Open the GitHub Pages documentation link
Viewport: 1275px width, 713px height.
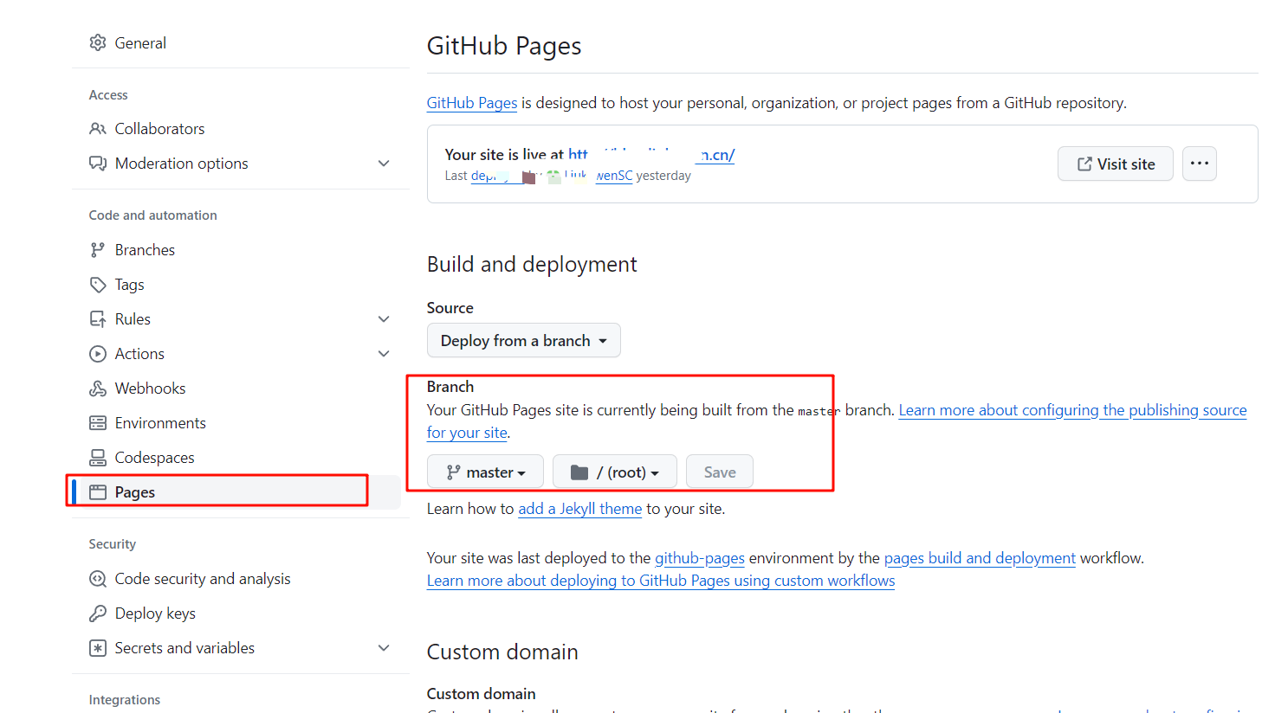(472, 103)
